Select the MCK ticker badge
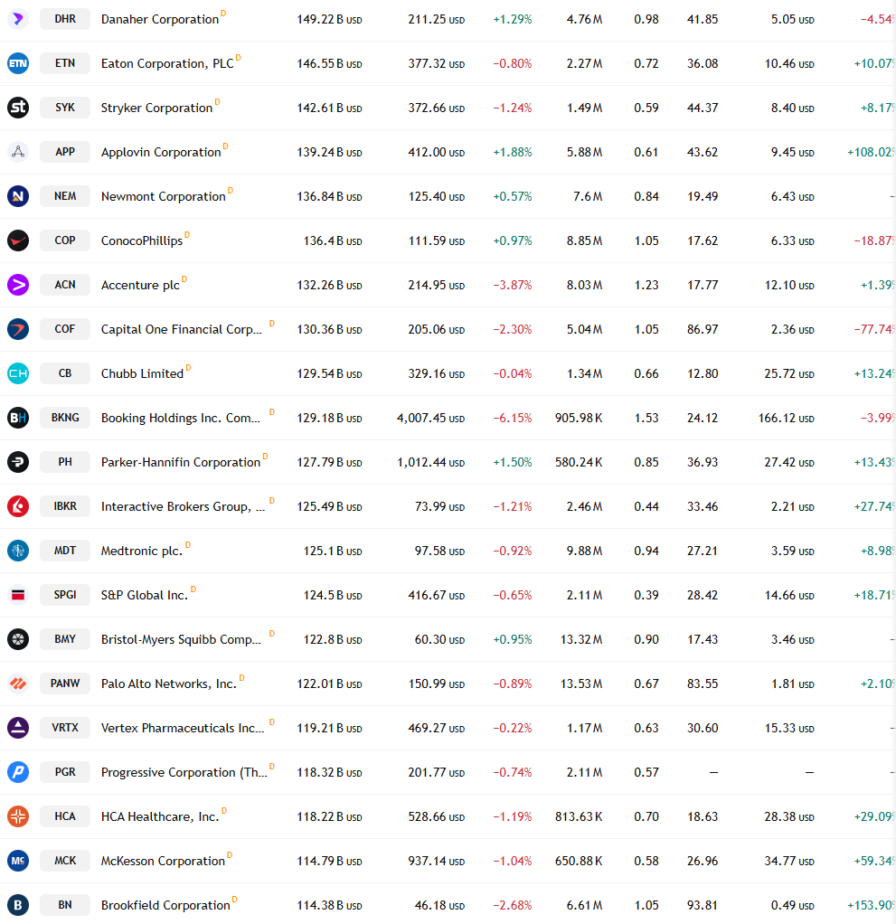Image resolution: width=896 pixels, height=924 pixels. coord(65,861)
